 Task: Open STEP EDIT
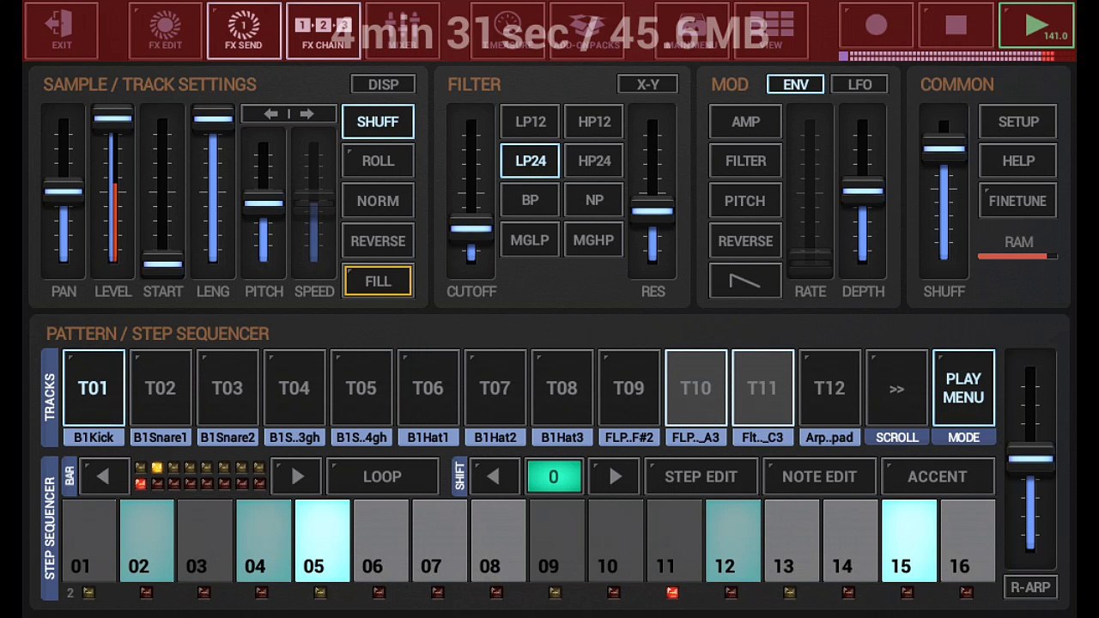[701, 476]
